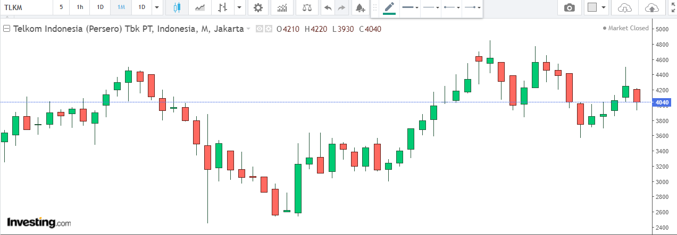Open the layout selector dropdown arrow

tap(604, 7)
